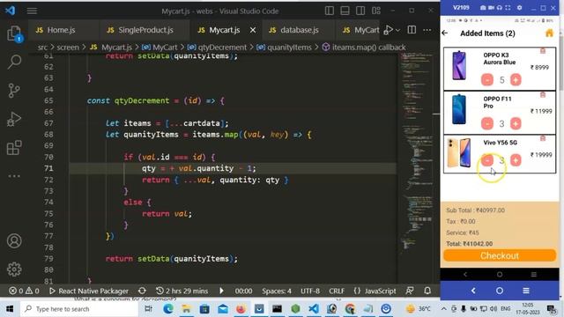
Task: Click the 2 hrs 29 mins timer
Action: (x=182, y=291)
